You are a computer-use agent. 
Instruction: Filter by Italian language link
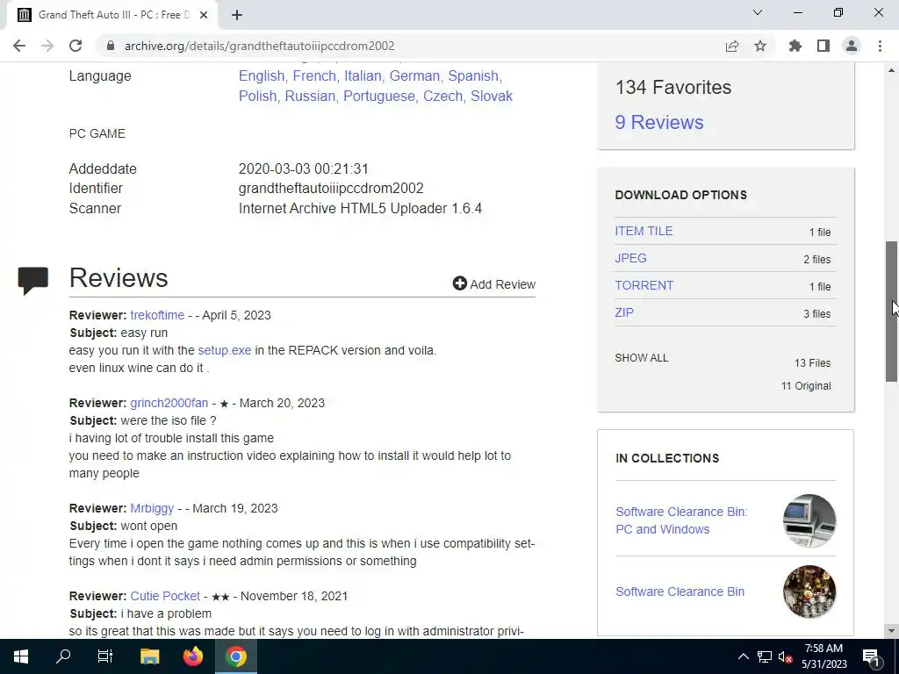tap(363, 75)
